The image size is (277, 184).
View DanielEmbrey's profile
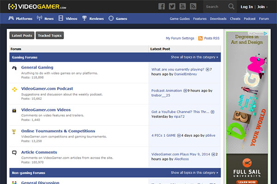click(x=186, y=74)
